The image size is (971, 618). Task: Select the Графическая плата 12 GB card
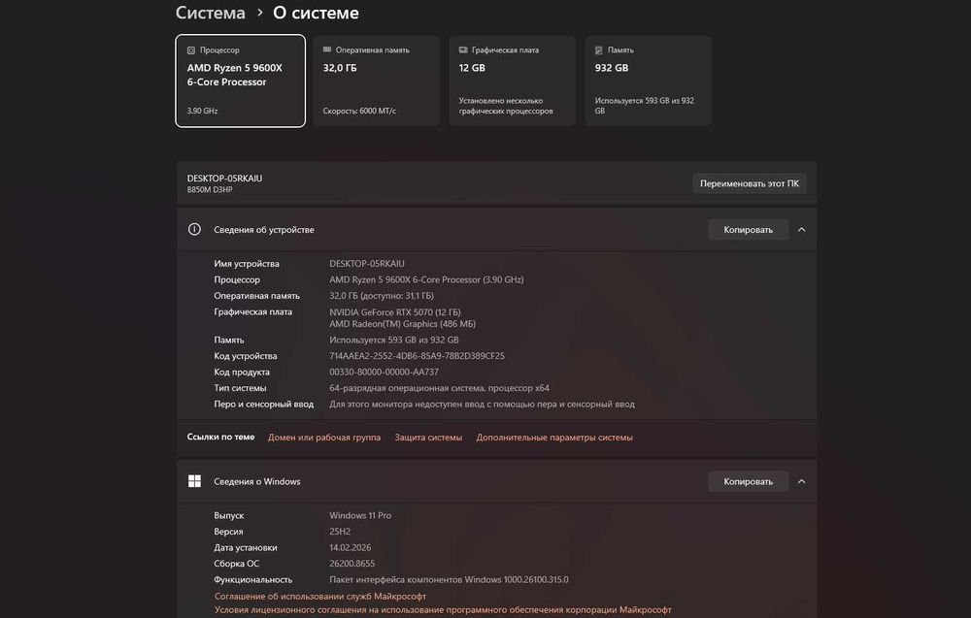point(512,81)
